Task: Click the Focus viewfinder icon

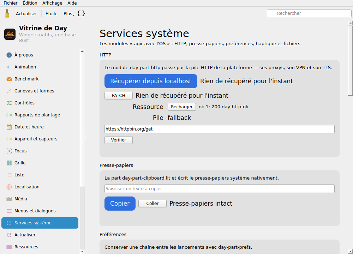Action: click(x=9, y=151)
